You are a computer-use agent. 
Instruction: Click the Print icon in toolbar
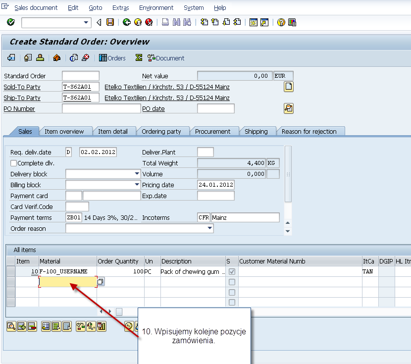(x=165, y=22)
